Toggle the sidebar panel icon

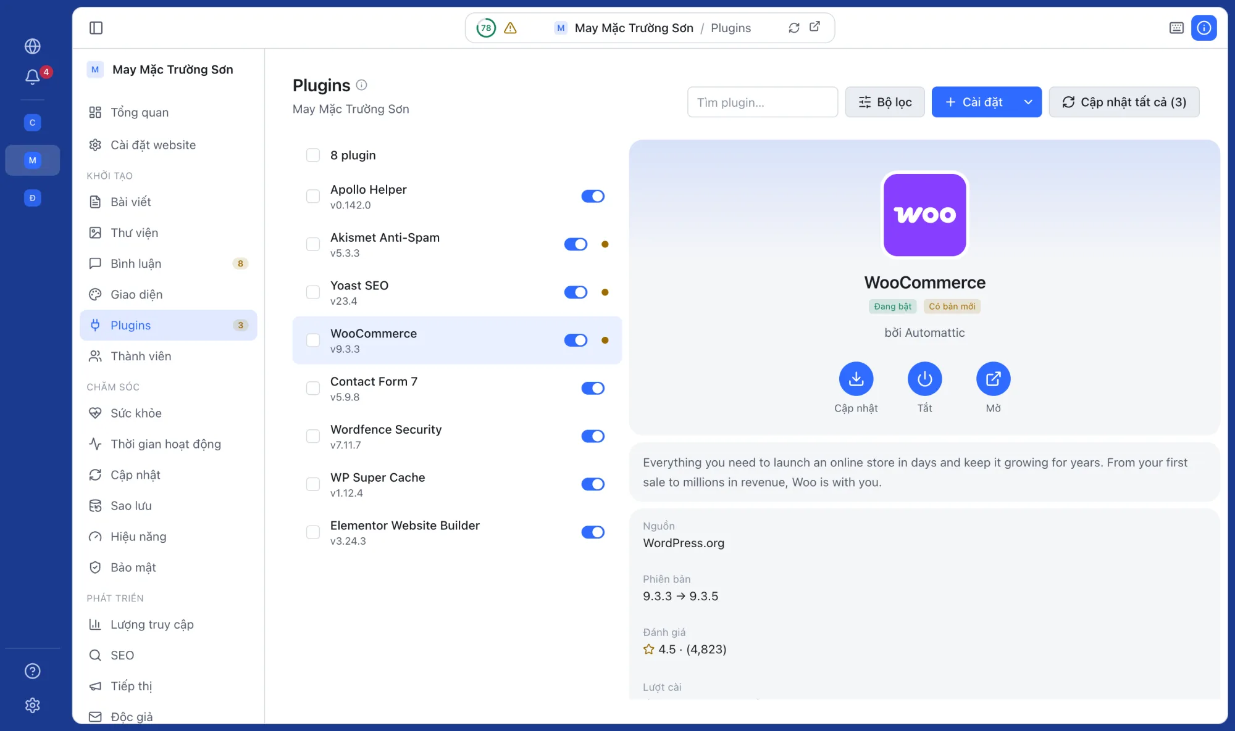click(x=96, y=28)
